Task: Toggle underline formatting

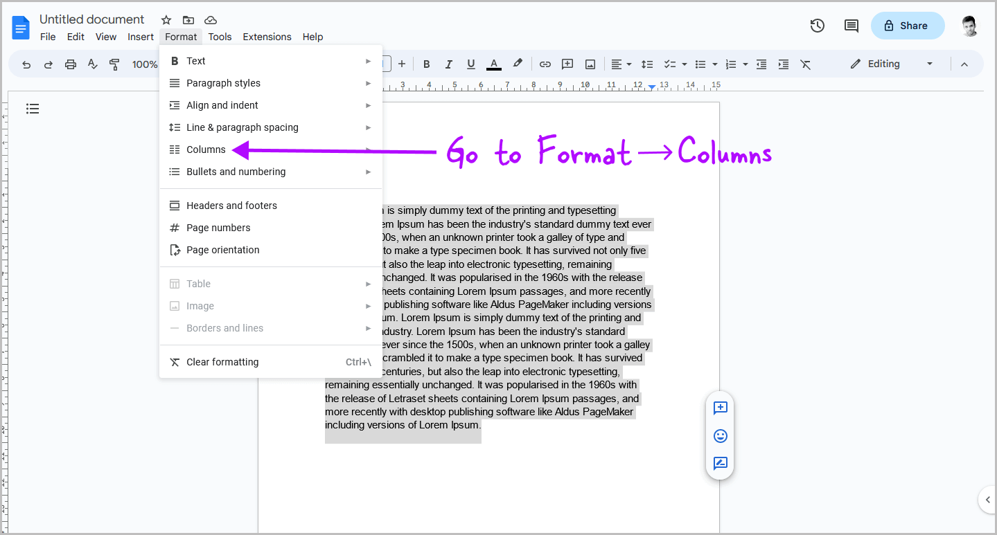Action: coord(470,64)
